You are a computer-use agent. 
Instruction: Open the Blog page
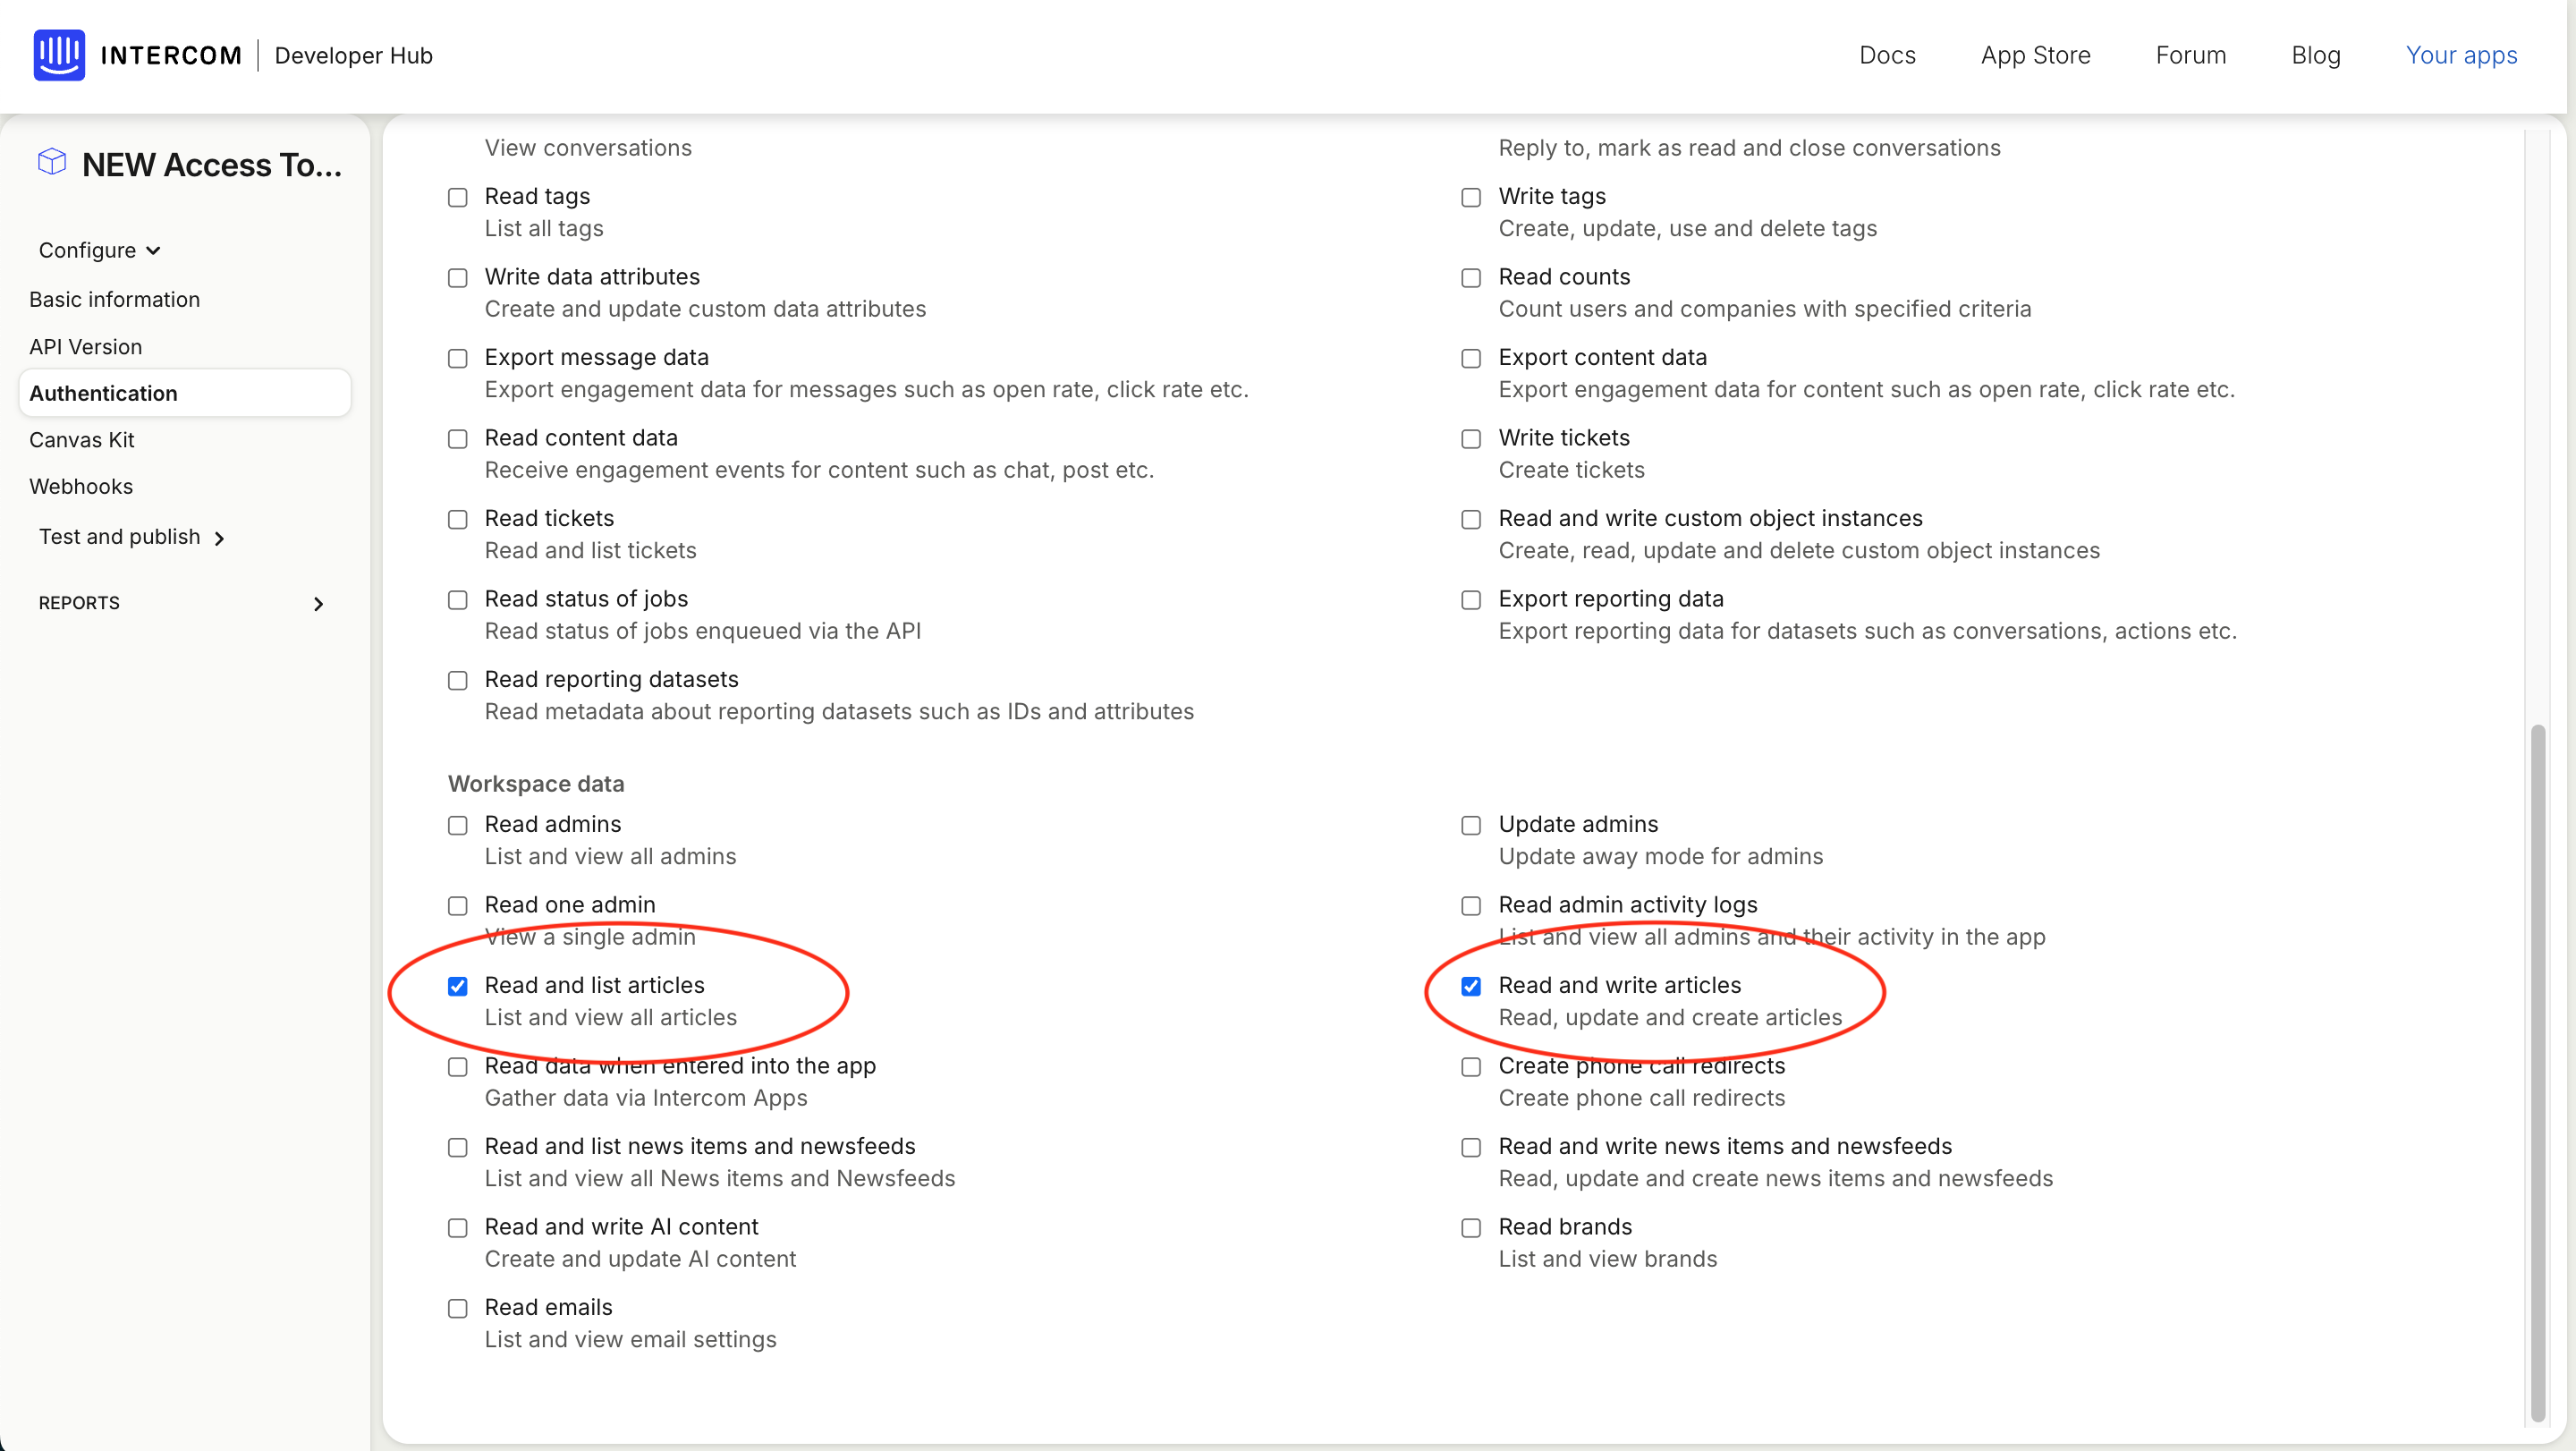click(x=2317, y=55)
